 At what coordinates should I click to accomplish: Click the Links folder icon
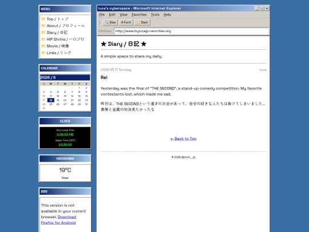[43, 53]
